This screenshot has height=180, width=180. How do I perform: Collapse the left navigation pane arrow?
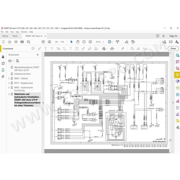tap(43, 103)
